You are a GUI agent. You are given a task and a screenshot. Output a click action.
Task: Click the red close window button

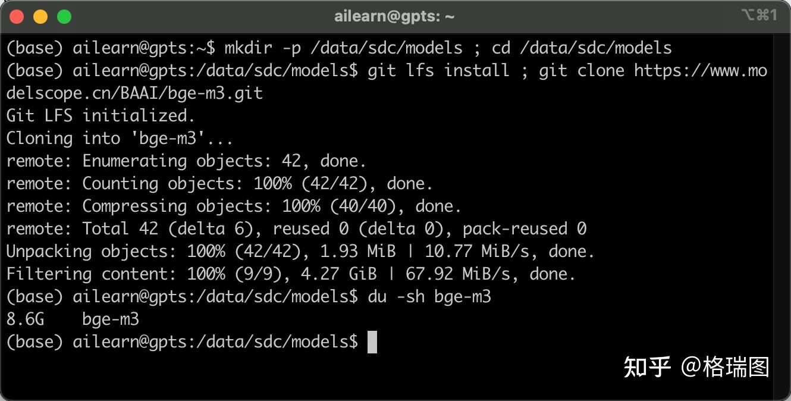tap(17, 17)
